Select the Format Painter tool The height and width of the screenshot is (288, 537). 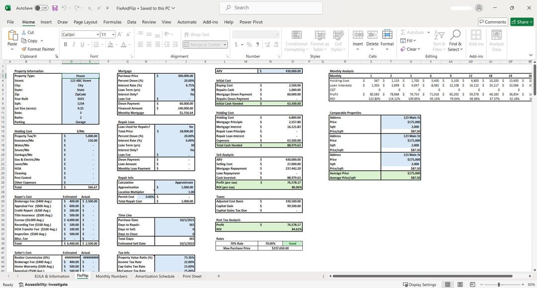pos(40,49)
